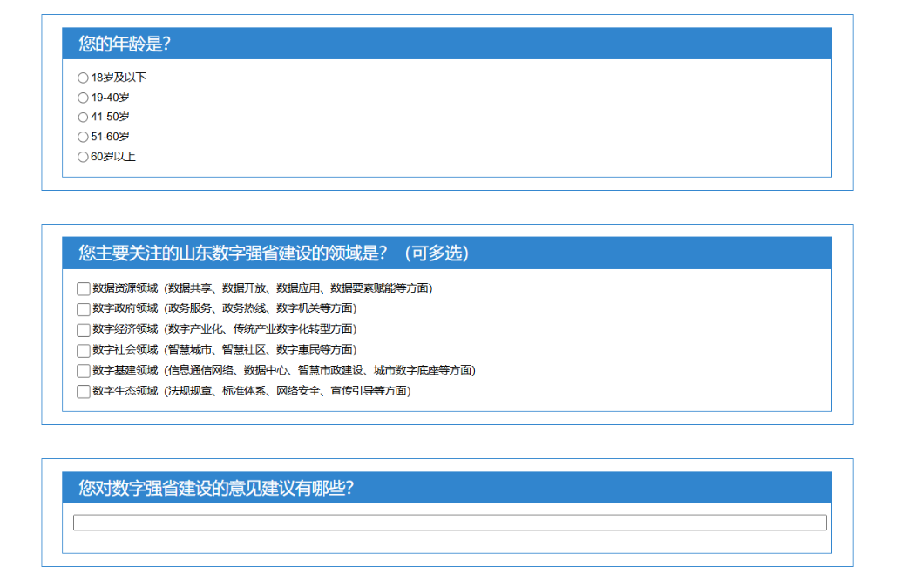Check the 数字社会领域 box

84,350
